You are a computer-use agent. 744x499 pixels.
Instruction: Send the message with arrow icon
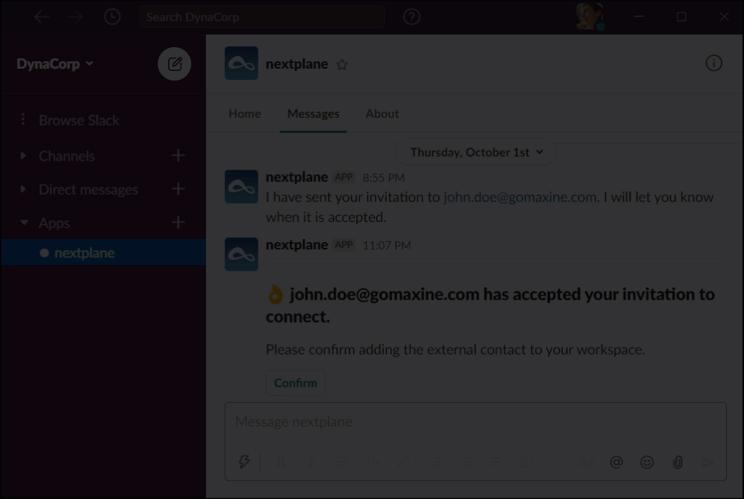pyautogui.click(x=707, y=462)
